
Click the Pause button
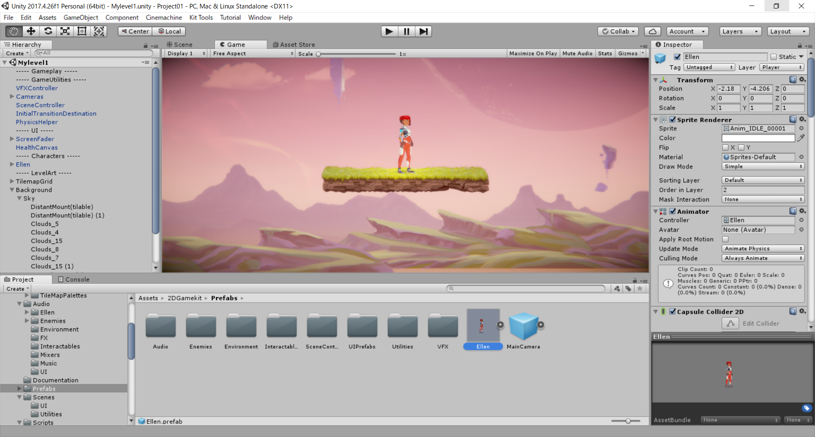(406, 31)
